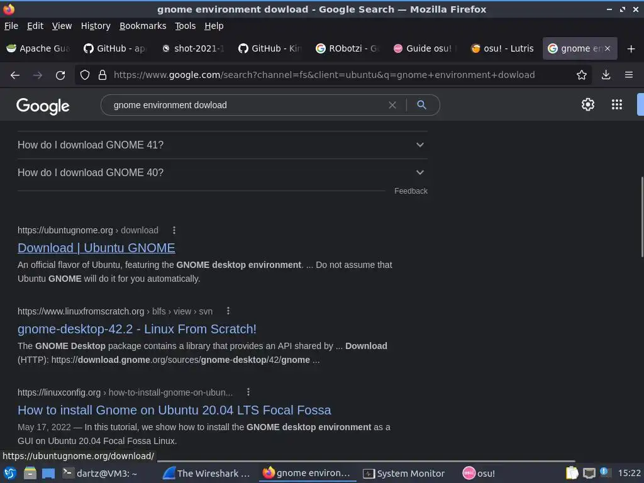644x483 pixels.
Task: Click the ubuntugnome.org result URL
Action: point(87,230)
